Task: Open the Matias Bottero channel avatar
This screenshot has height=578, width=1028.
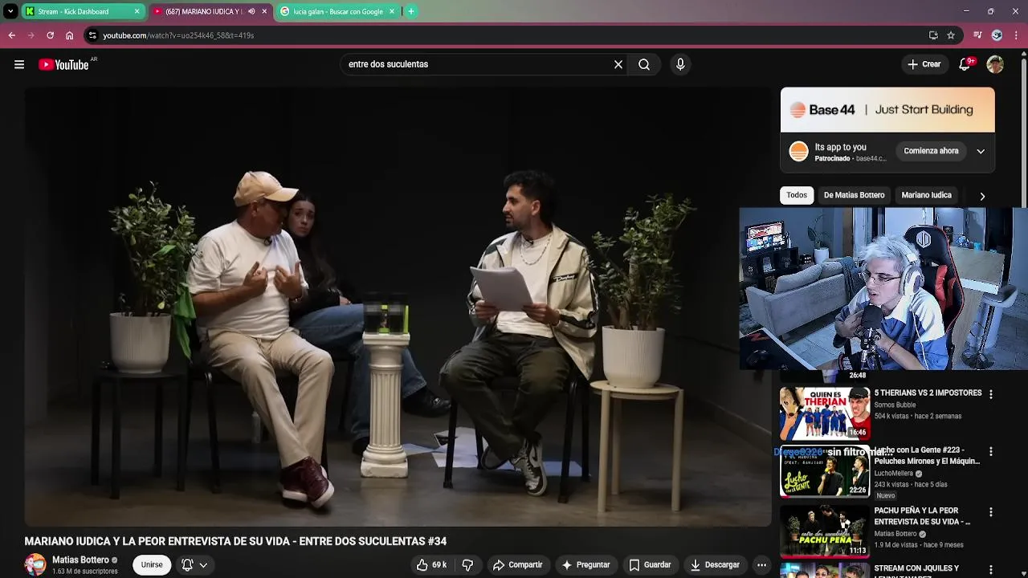Action: coord(35,565)
